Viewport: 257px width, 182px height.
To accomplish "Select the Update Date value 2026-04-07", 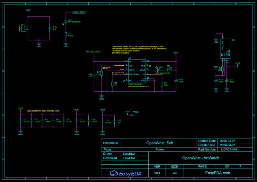I will (227, 141).
